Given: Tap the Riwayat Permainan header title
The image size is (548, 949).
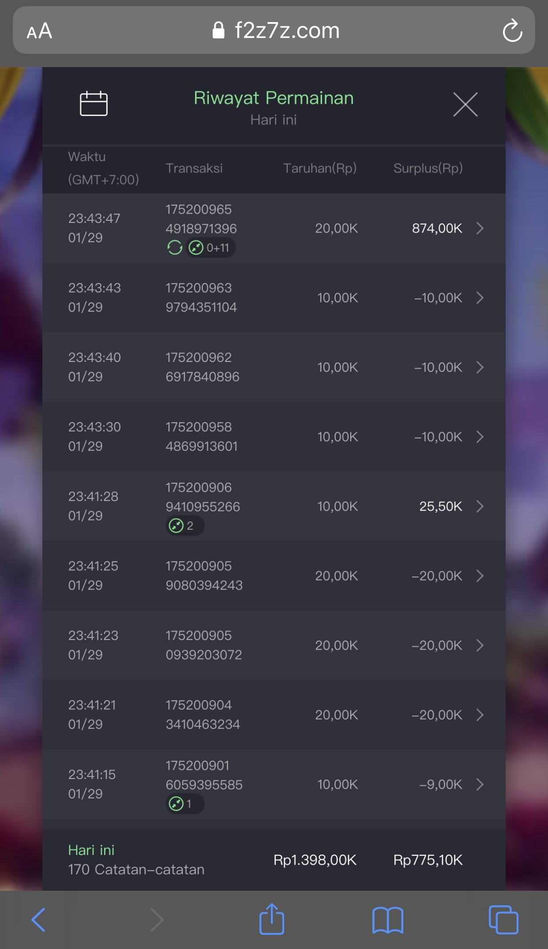Looking at the screenshot, I should pyautogui.click(x=274, y=98).
